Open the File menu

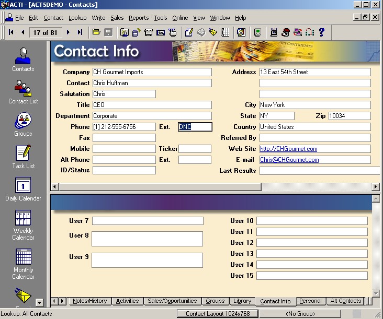[x=19, y=18]
